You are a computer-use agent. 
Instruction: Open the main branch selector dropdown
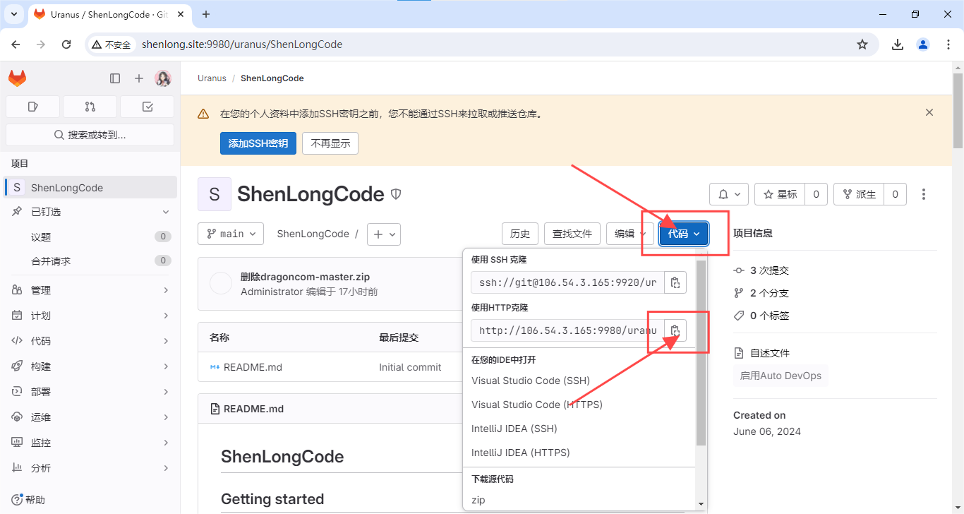coord(231,234)
